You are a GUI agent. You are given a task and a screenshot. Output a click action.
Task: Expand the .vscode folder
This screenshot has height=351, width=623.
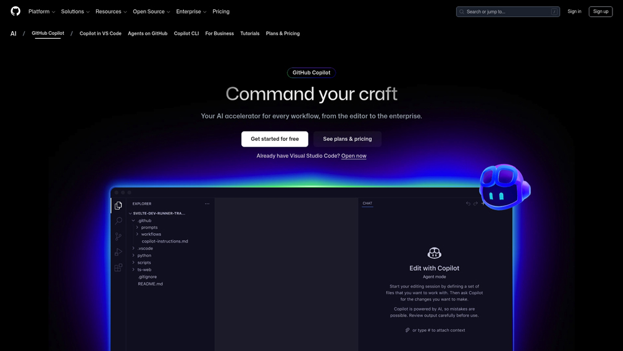(x=143, y=248)
